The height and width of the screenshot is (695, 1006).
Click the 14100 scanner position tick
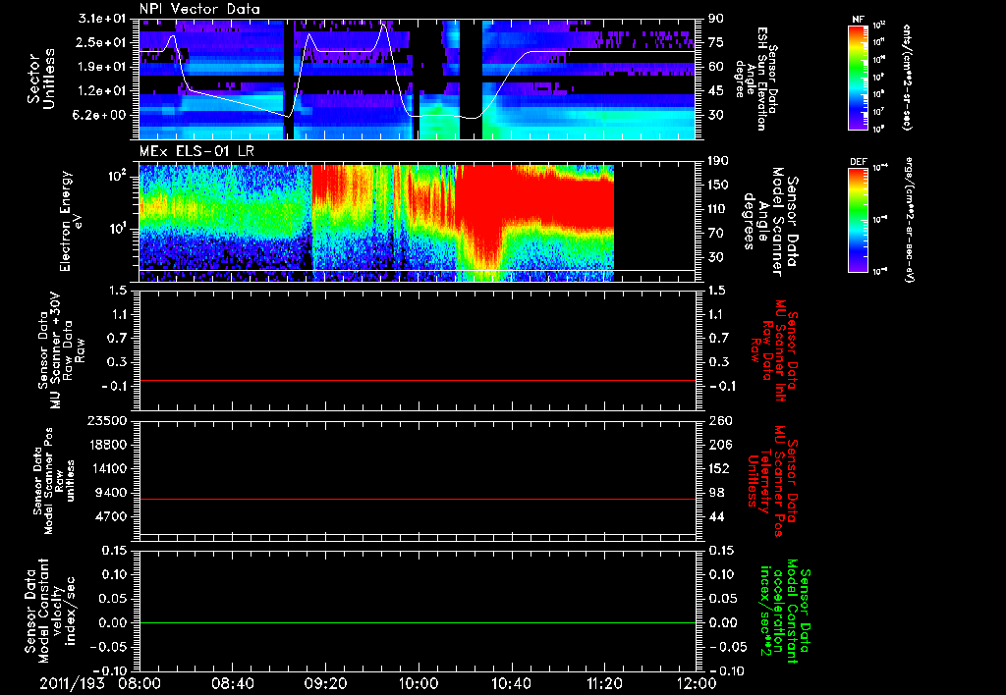[x=110, y=468]
